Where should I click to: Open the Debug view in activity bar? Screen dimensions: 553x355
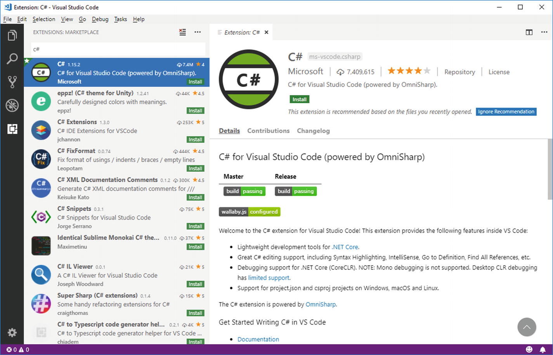[x=12, y=105]
